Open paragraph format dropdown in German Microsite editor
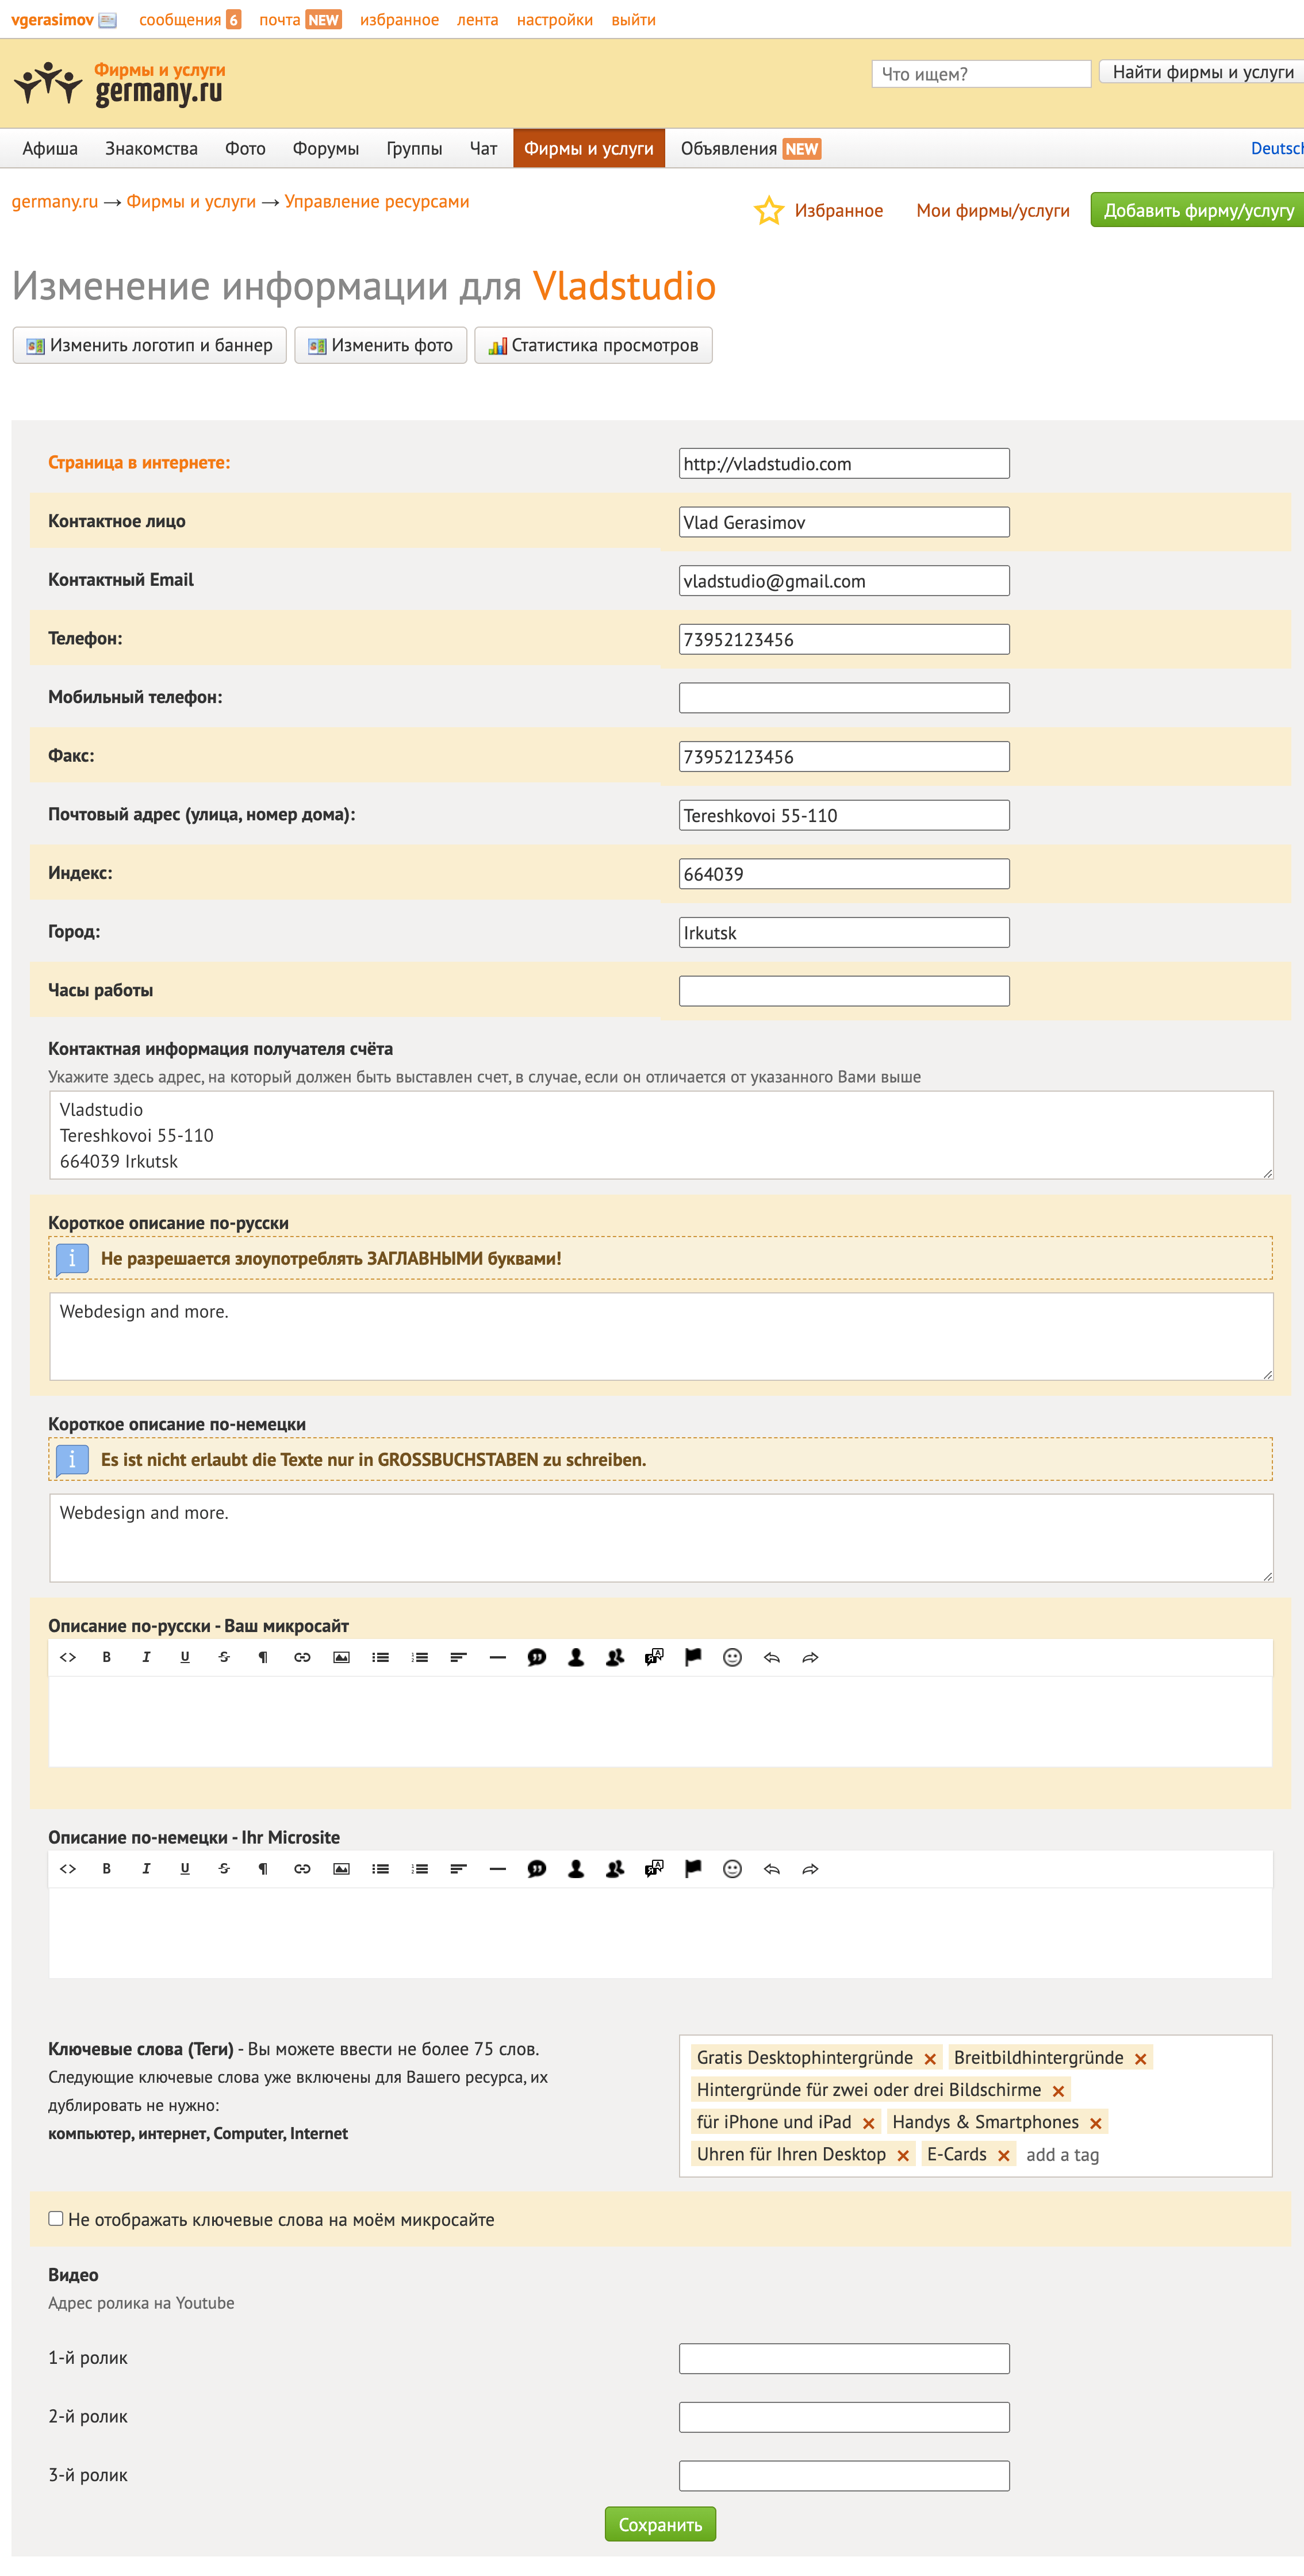Image resolution: width=1304 pixels, height=2576 pixels. (x=263, y=1869)
